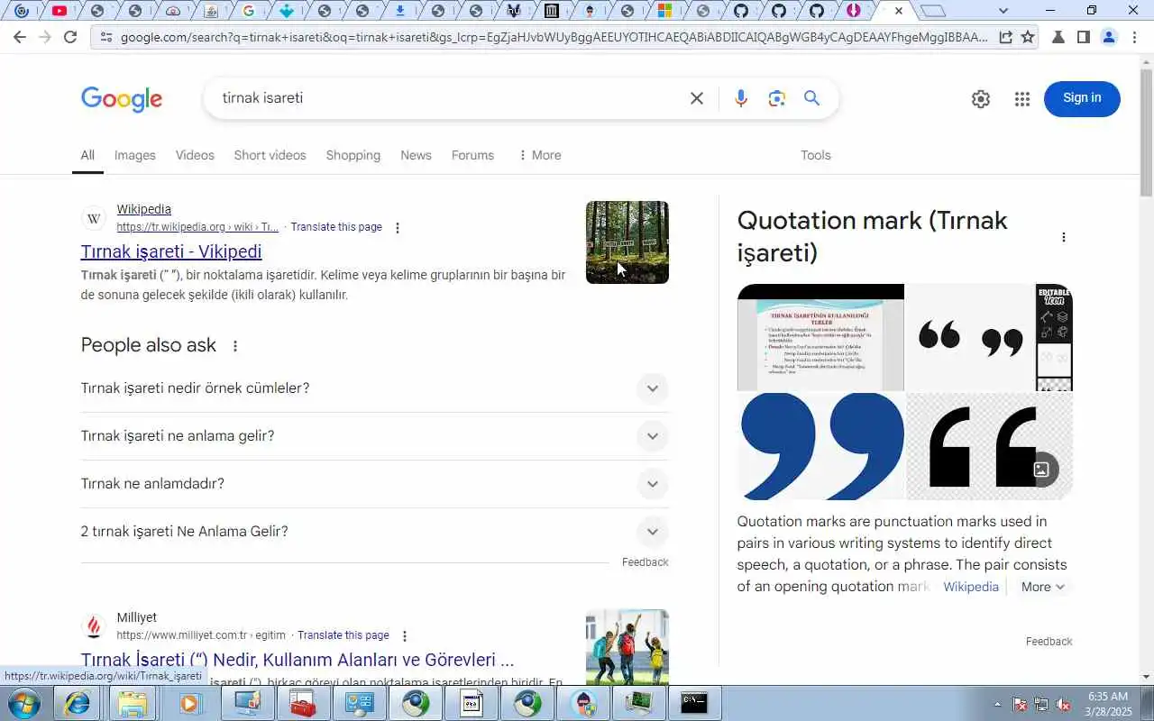Open new tab button in Chrome
1154x721 pixels.
[x=933, y=11]
